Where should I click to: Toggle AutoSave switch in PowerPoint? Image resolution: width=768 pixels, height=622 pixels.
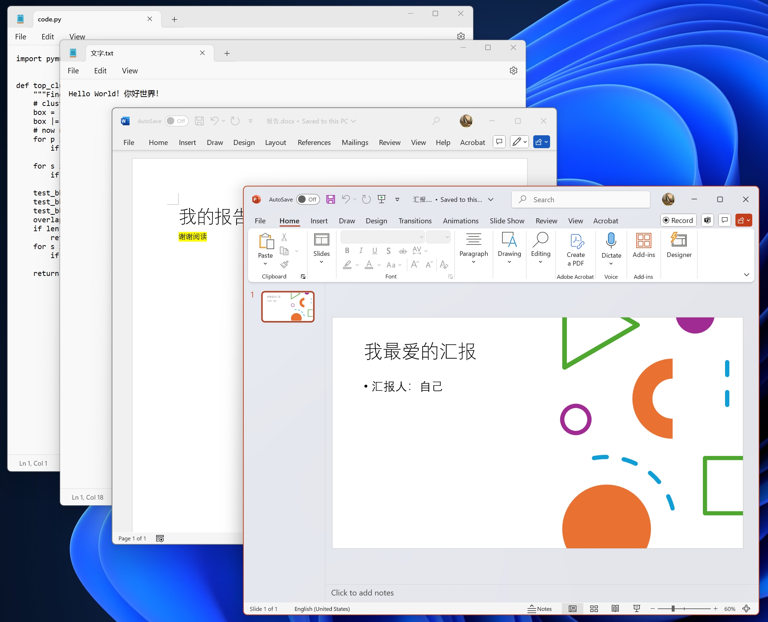pyautogui.click(x=308, y=200)
